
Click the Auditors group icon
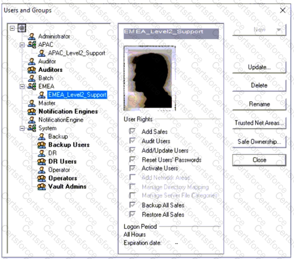(32, 70)
